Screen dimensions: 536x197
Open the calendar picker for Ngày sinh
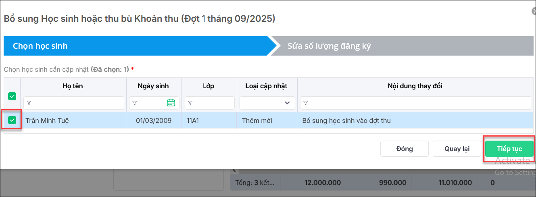(171, 103)
